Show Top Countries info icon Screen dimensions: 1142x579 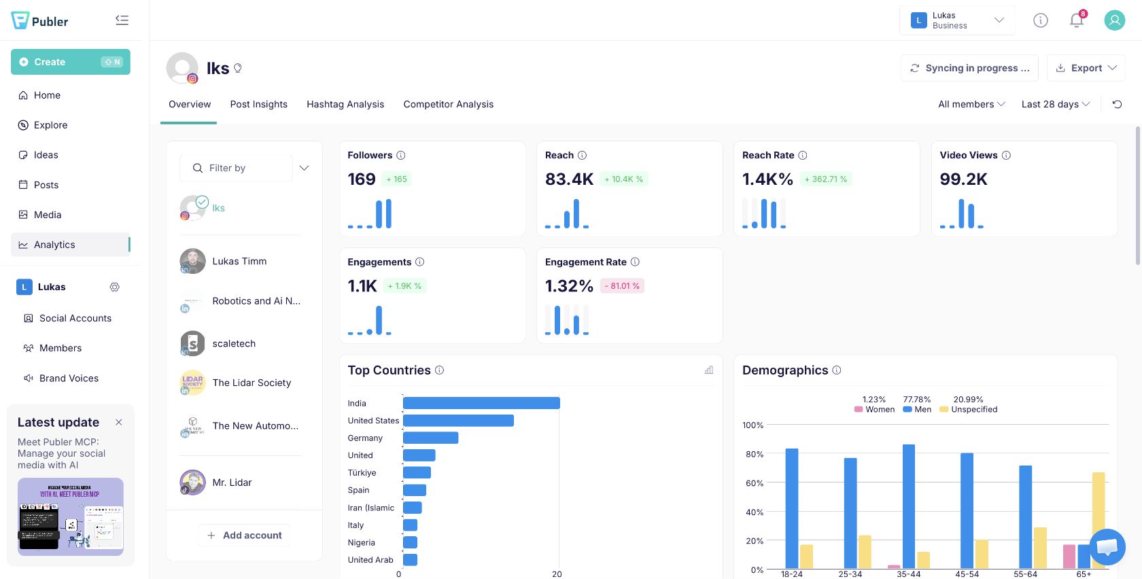click(x=439, y=370)
